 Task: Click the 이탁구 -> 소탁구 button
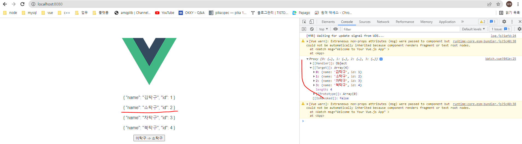coord(149,138)
